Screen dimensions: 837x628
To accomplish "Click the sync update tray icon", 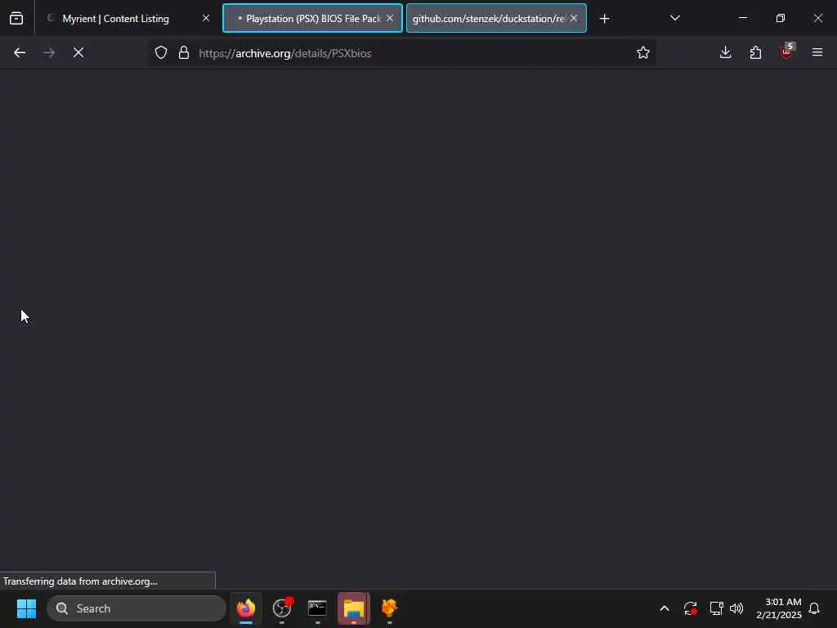I will tap(690, 608).
